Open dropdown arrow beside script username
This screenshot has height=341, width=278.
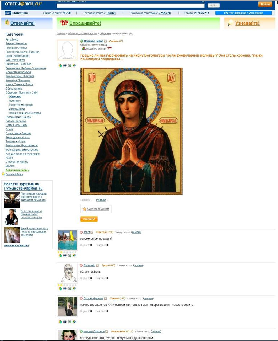(92, 232)
